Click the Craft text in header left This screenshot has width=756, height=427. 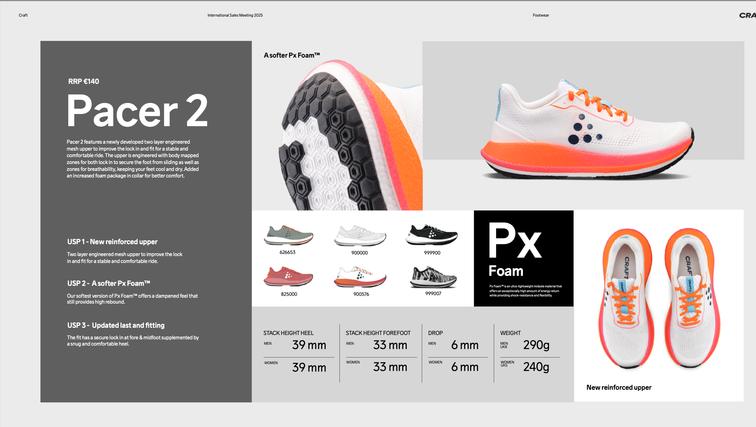23,15
